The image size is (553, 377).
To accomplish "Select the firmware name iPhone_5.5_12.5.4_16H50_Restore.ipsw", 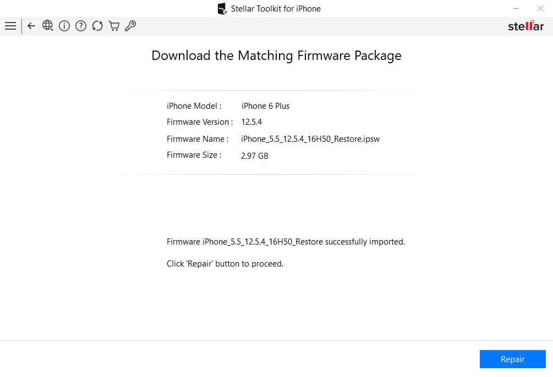I will click(310, 139).
